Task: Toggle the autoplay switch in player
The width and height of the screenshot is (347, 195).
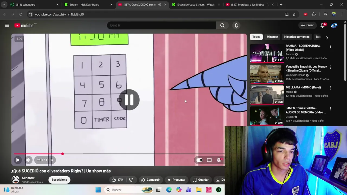Action: click(x=199, y=160)
